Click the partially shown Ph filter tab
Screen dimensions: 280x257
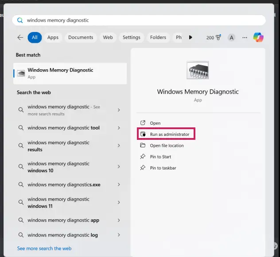[178, 37]
